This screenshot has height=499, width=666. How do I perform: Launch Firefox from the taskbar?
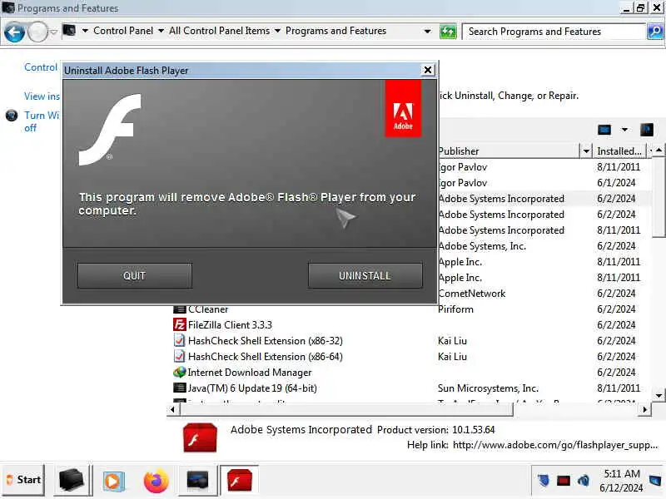click(156, 481)
